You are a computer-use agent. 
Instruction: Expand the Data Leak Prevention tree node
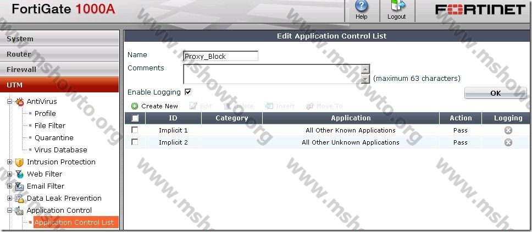[x=9, y=198]
